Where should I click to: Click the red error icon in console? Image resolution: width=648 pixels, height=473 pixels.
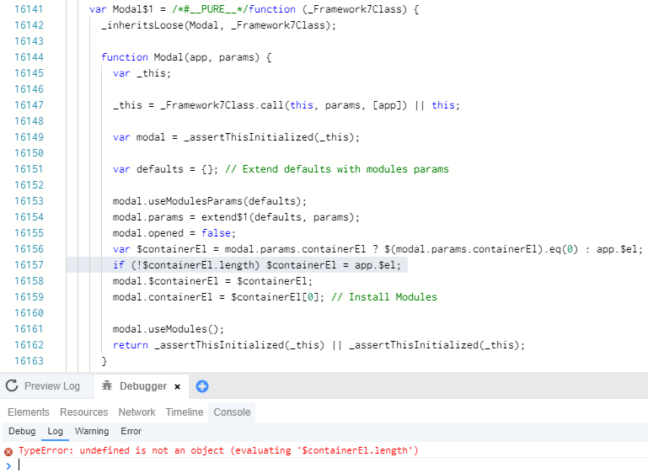click(x=8, y=451)
